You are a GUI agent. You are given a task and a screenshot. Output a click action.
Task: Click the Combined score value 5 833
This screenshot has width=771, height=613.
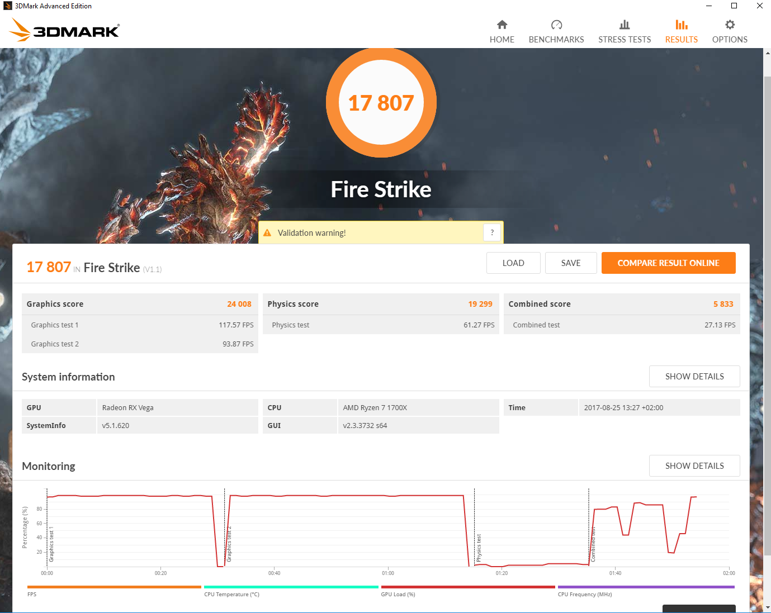coord(723,304)
